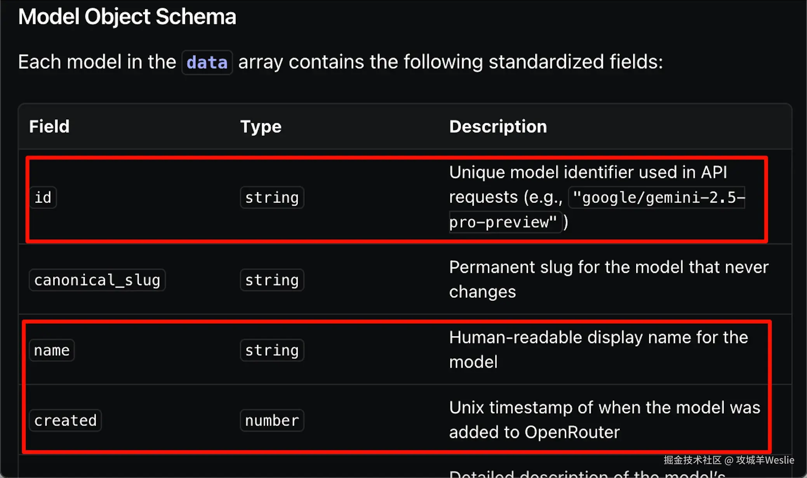Click the "Description" column header
This screenshot has height=478, width=807.
point(498,126)
